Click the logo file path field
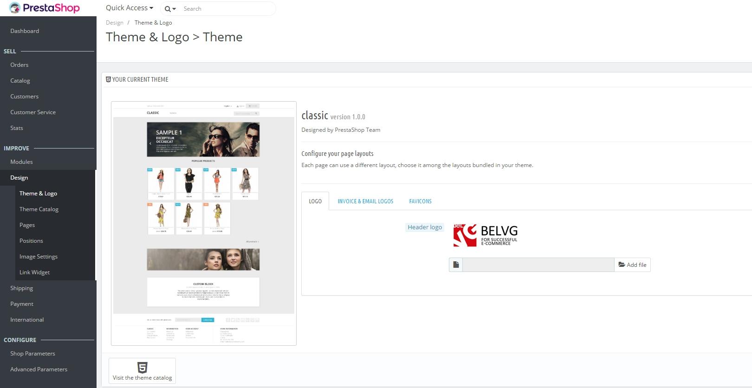The image size is (752, 388). point(538,265)
